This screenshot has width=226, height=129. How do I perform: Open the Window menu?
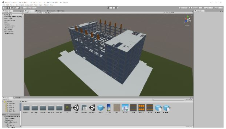tap(46, 5)
